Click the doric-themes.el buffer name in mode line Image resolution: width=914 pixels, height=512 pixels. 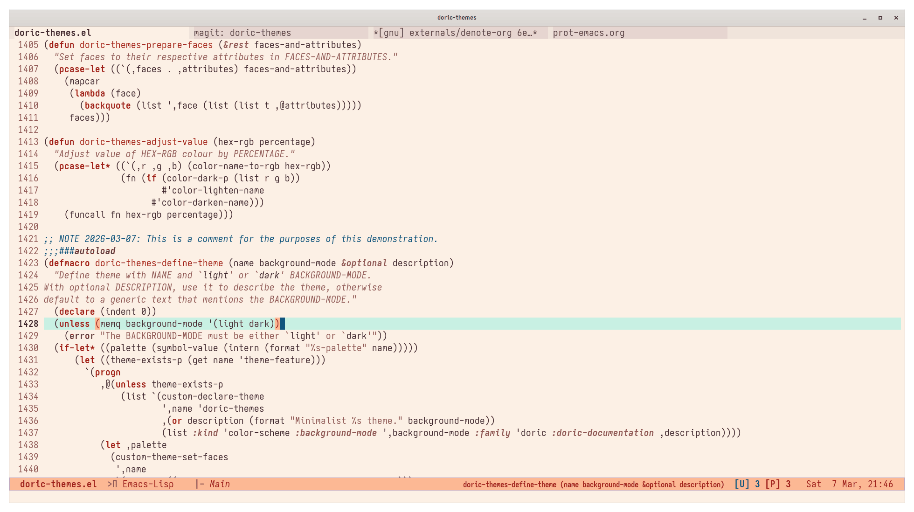tap(58, 484)
